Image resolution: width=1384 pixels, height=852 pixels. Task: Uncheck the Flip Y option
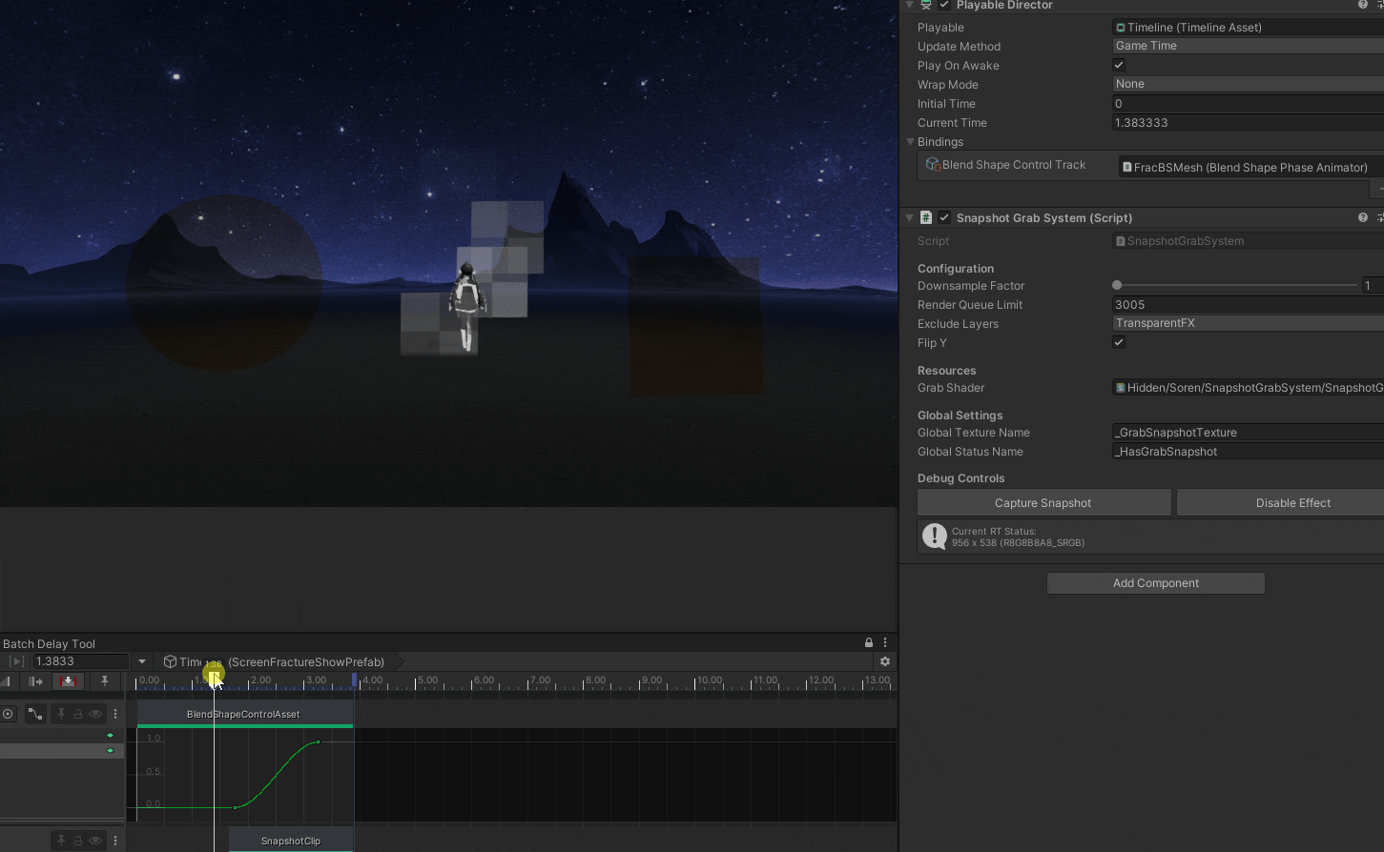click(x=1119, y=342)
